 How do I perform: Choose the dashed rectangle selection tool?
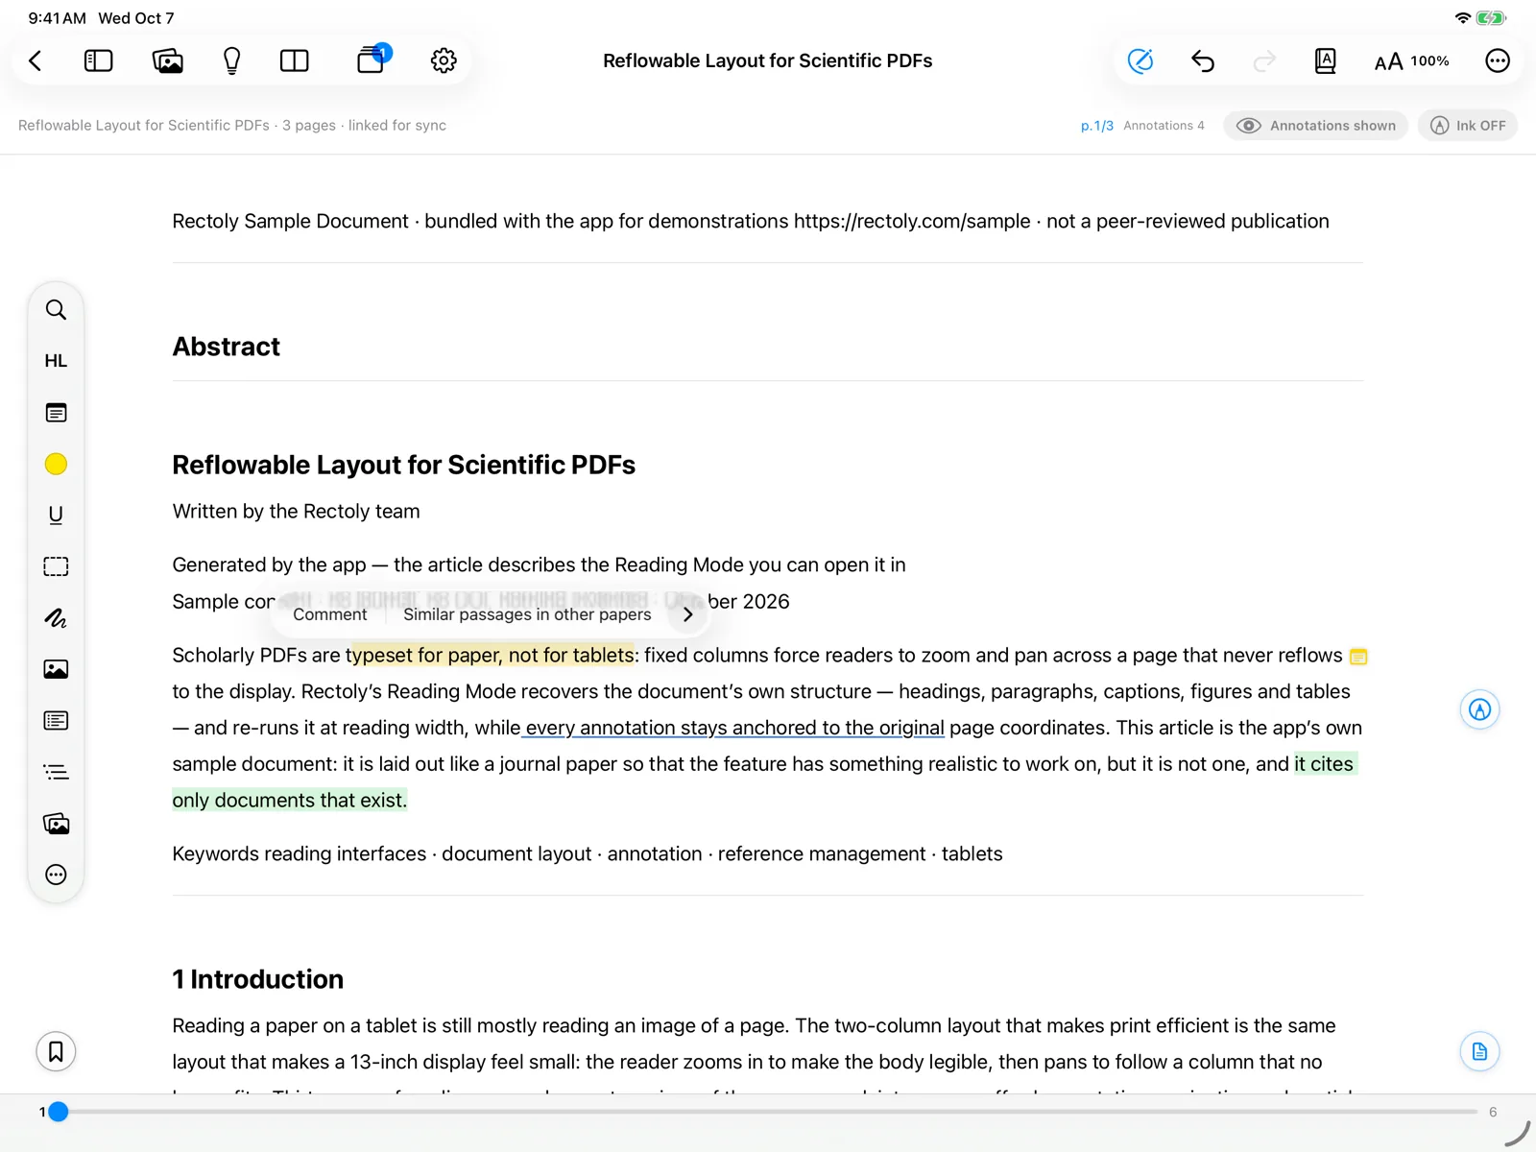coord(56,566)
